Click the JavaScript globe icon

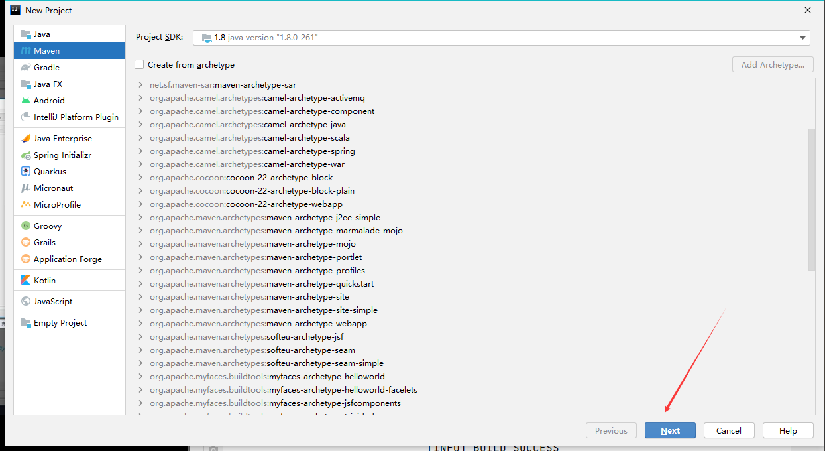[x=26, y=301]
